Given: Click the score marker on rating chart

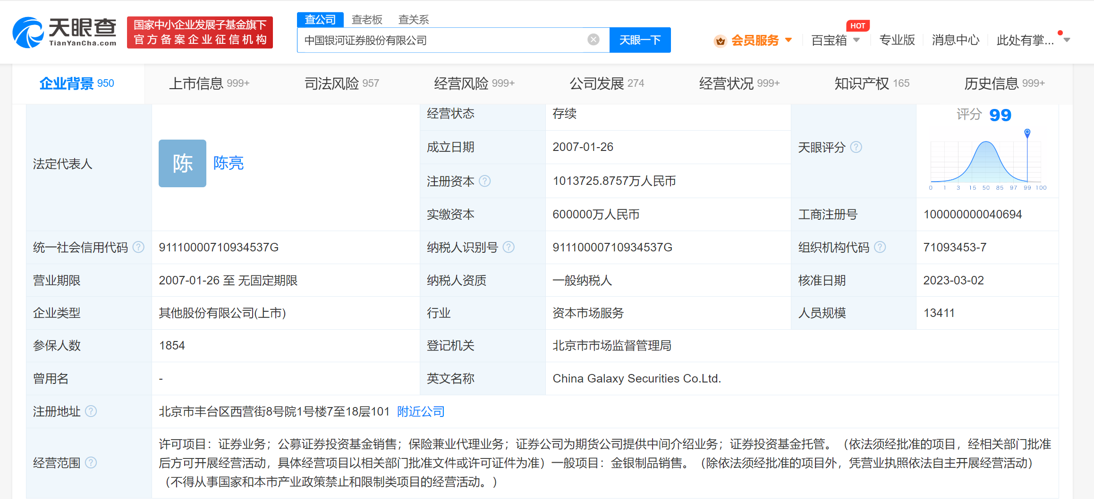Looking at the screenshot, I should pyautogui.click(x=1027, y=133).
